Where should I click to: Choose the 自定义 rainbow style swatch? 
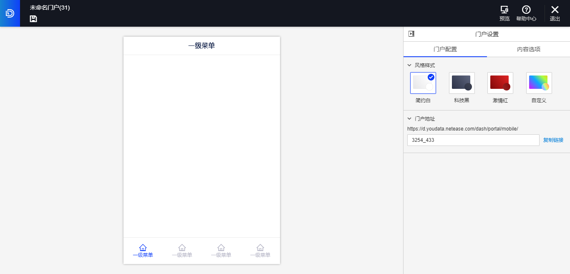click(x=539, y=83)
